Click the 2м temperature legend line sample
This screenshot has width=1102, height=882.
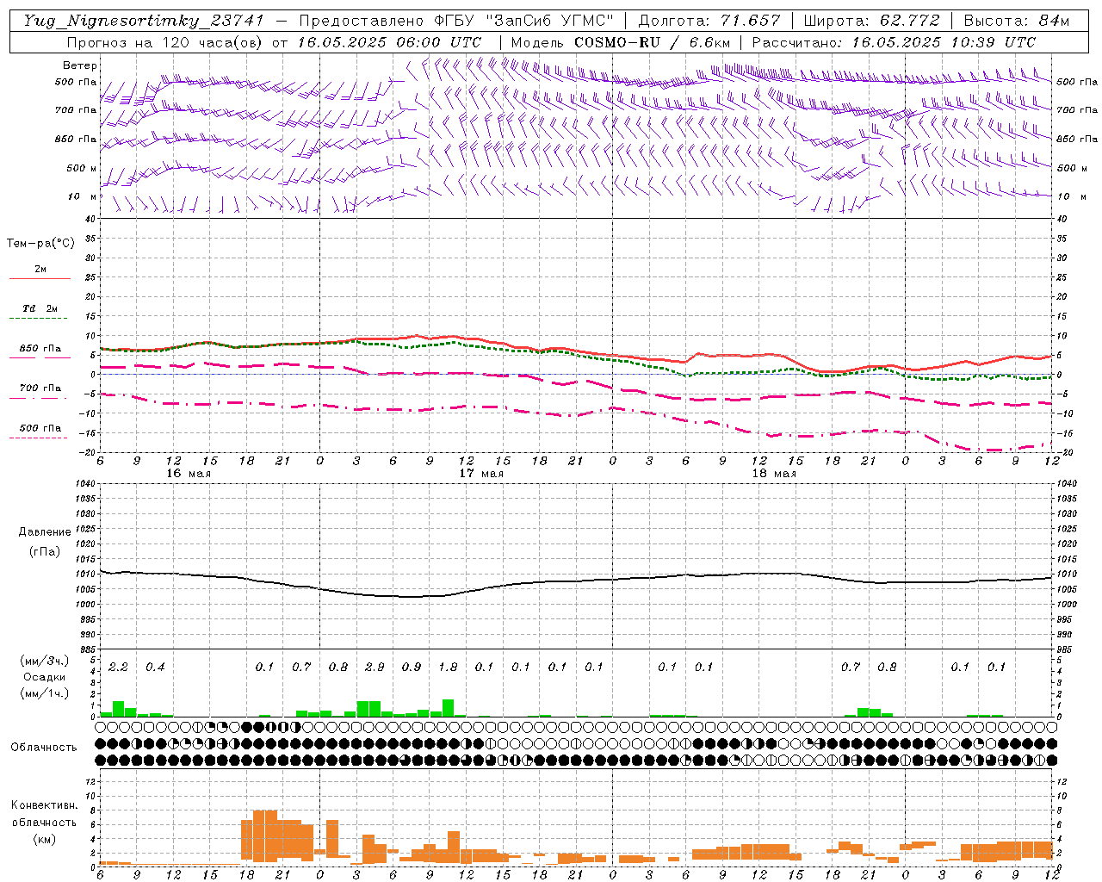pos(40,279)
